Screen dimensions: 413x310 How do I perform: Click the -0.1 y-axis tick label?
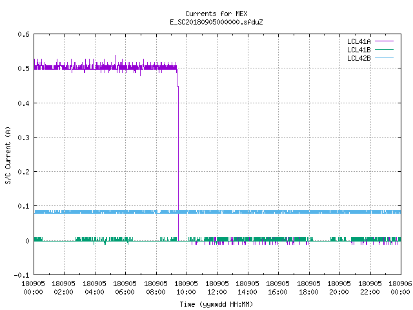click(x=21, y=275)
